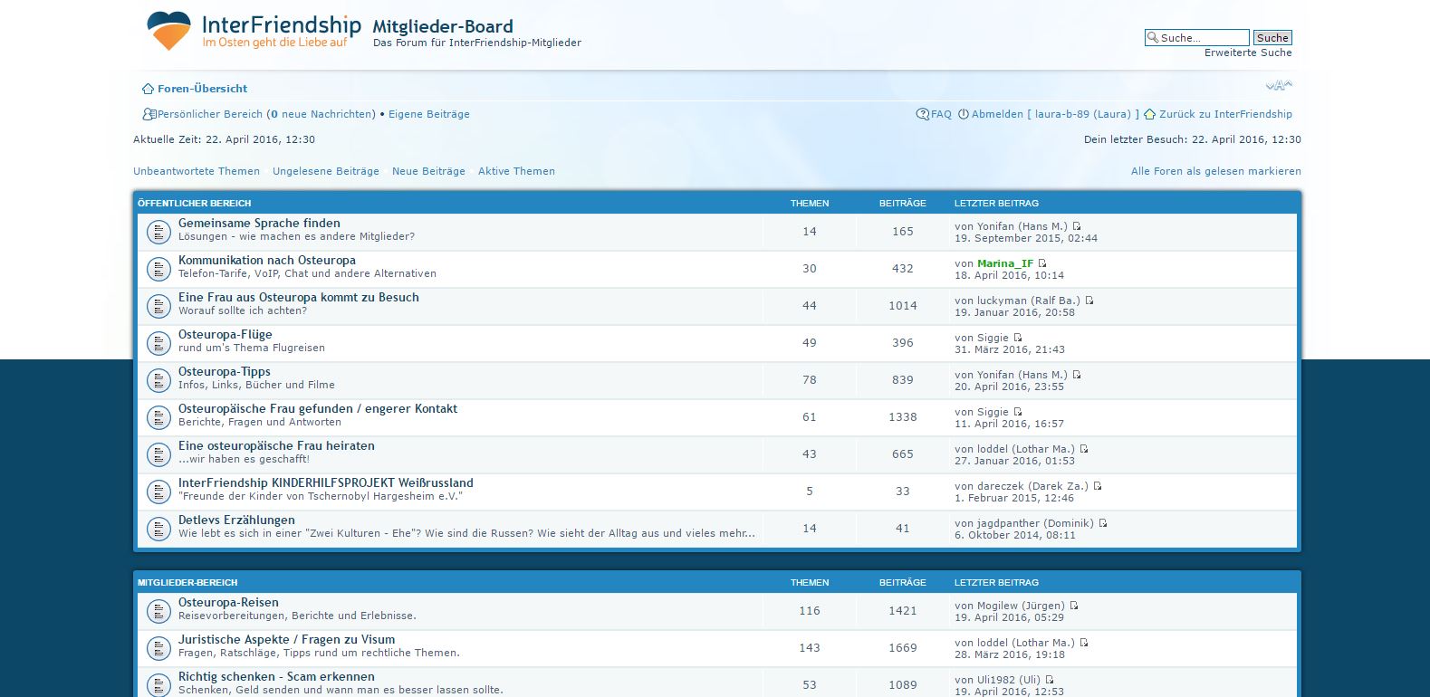Open forum Eine Frau aus Osteuropa kommt zu Besuch
This screenshot has height=697, width=1430.
299,297
